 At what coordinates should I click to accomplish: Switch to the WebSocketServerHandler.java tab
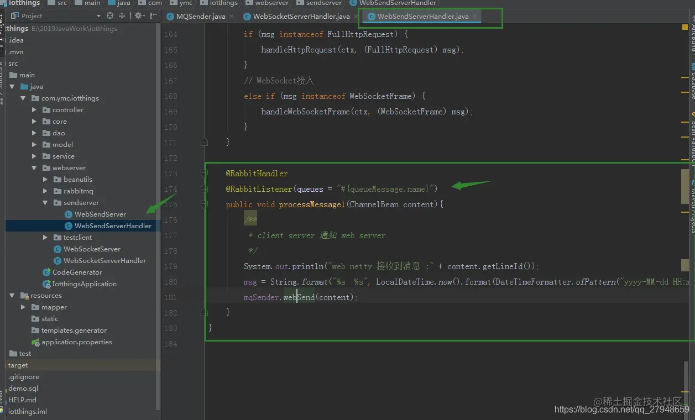click(x=301, y=17)
